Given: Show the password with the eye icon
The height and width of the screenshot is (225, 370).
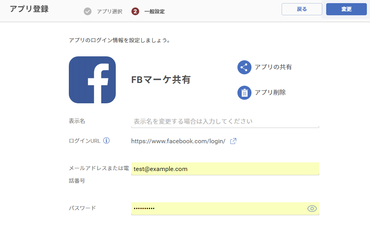Looking at the screenshot, I should click(312, 209).
